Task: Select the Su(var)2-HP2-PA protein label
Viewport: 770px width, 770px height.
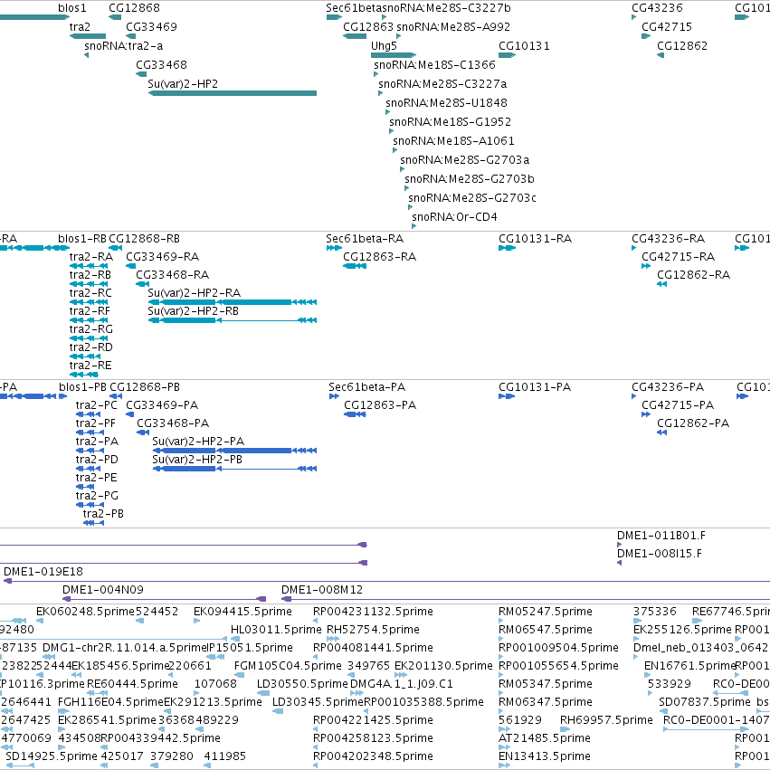Action: (198, 442)
